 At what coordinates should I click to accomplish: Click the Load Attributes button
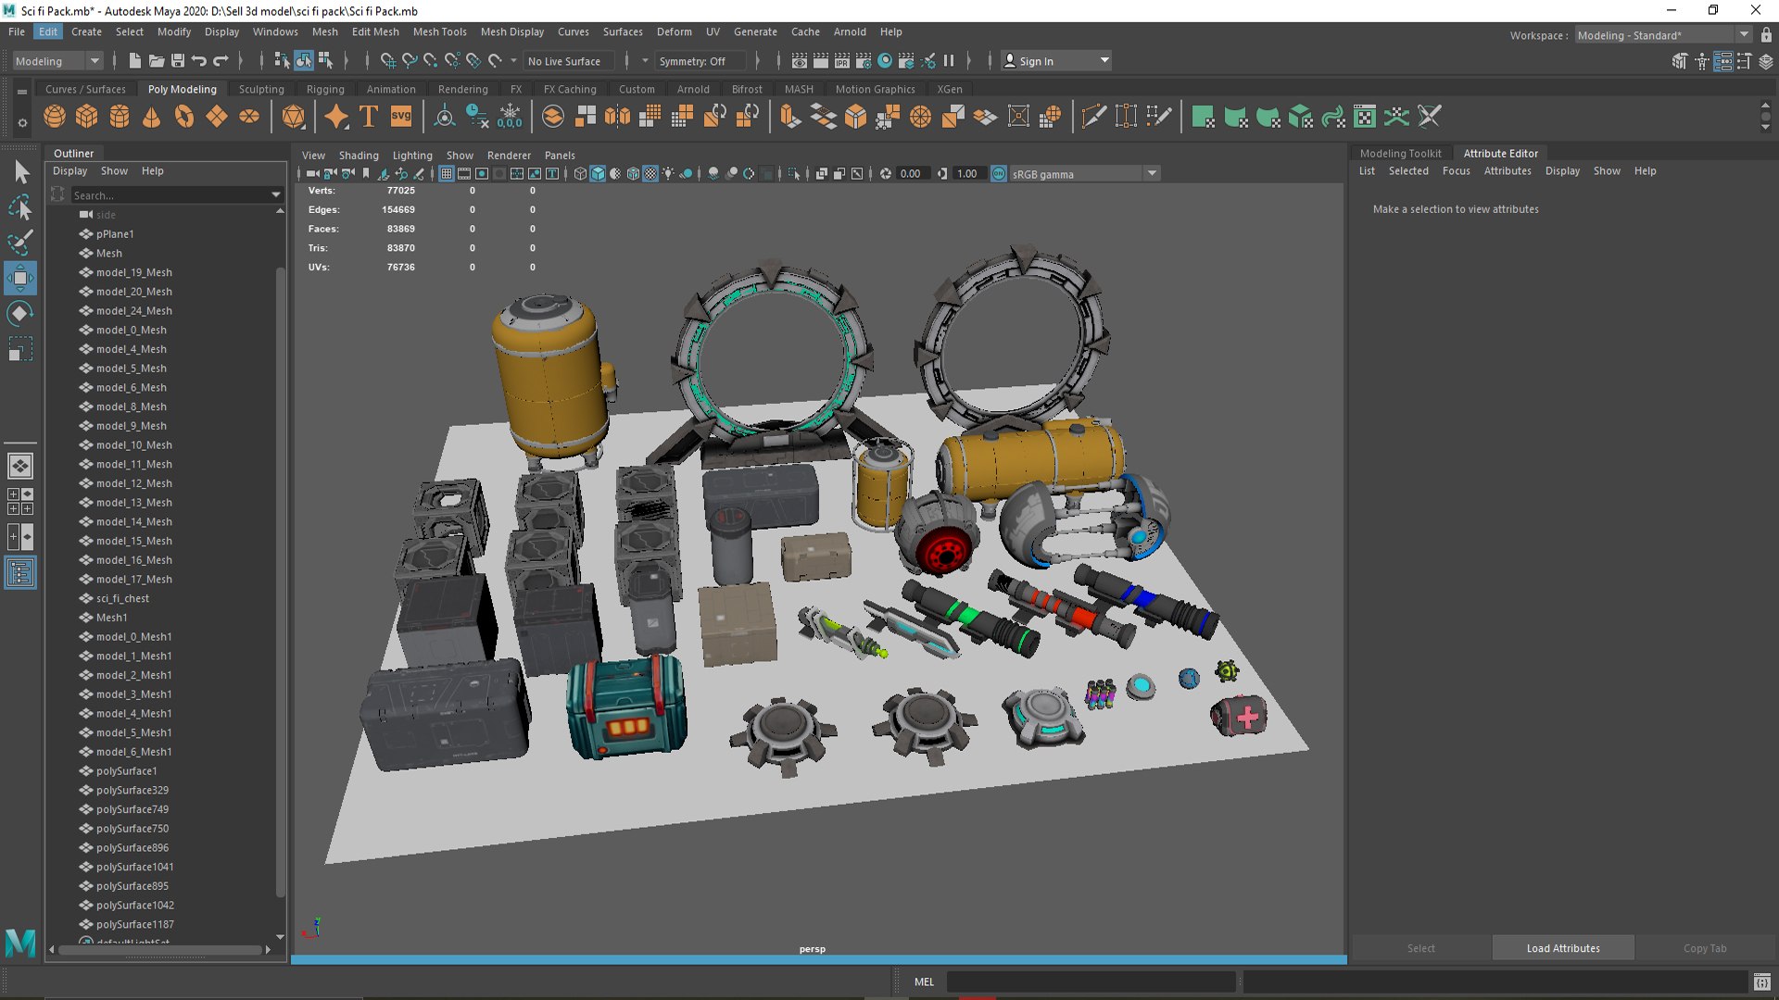pyautogui.click(x=1563, y=948)
